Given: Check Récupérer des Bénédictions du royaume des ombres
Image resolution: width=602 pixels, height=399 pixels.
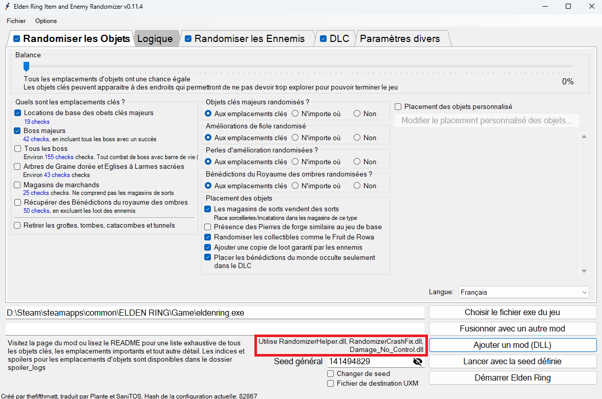Looking at the screenshot, I should (x=17, y=202).
